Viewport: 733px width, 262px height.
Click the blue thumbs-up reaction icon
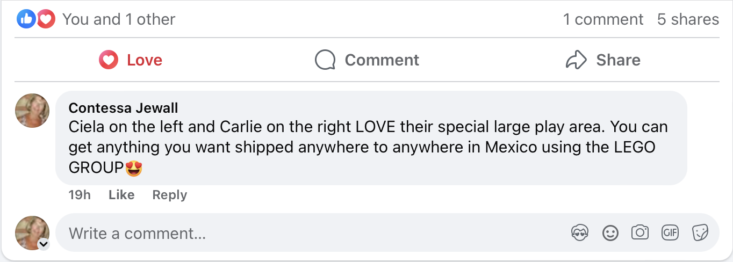click(x=26, y=20)
